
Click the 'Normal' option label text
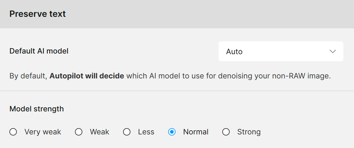pos(196,132)
